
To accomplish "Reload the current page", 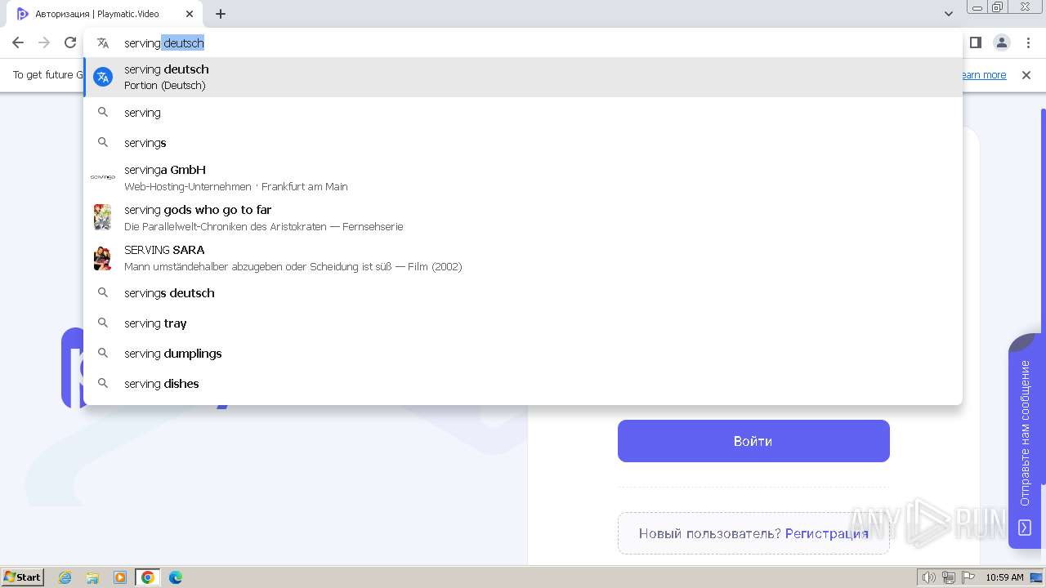I will point(70,42).
